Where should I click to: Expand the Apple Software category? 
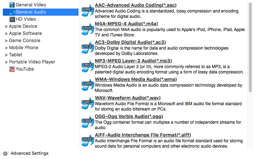6,34
